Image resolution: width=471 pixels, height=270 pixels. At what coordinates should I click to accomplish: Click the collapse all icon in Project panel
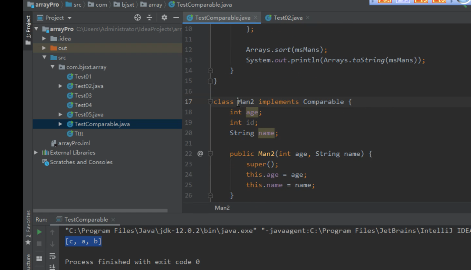pos(150,18)
